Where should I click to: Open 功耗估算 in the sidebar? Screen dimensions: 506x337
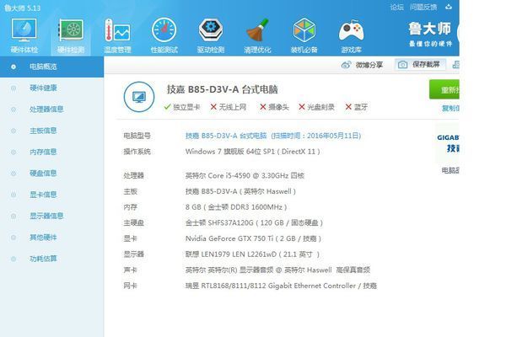(x=43, y=259)
